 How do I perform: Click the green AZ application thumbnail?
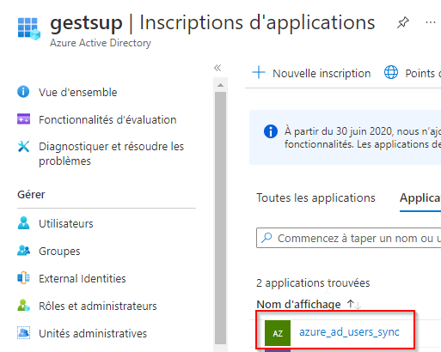coord(278,333)
